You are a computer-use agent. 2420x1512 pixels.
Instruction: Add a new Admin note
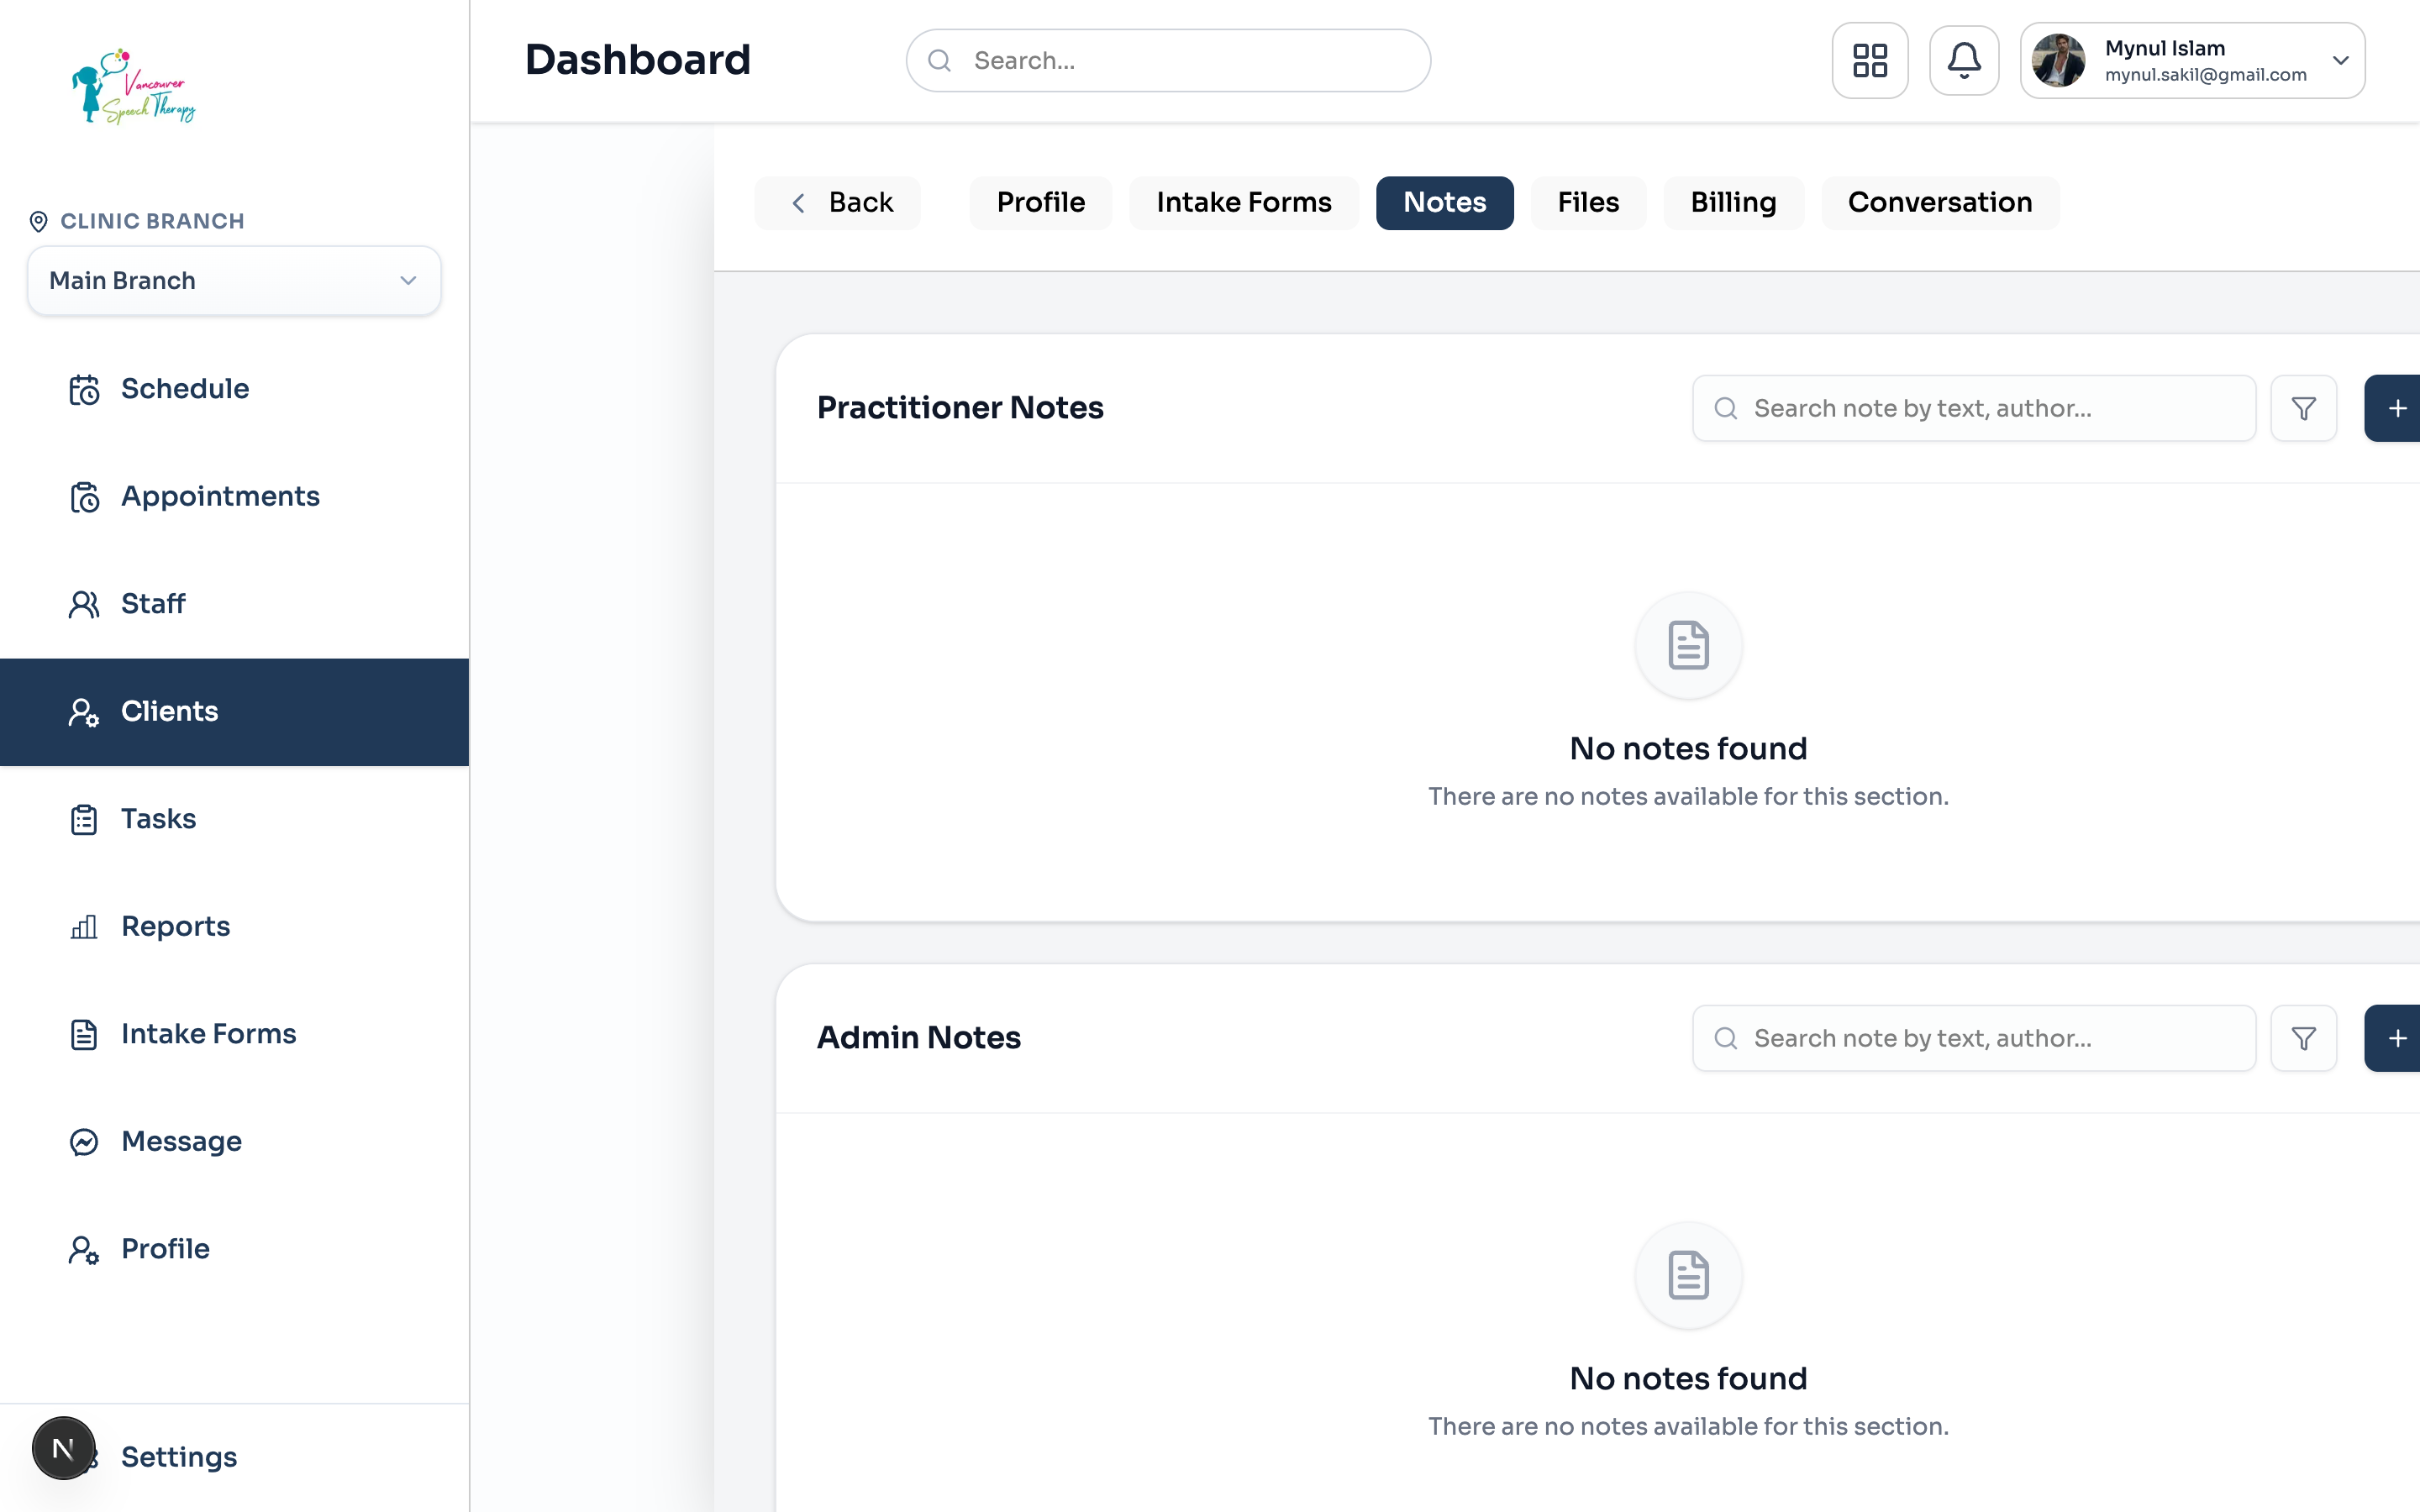point(2394,1038)
